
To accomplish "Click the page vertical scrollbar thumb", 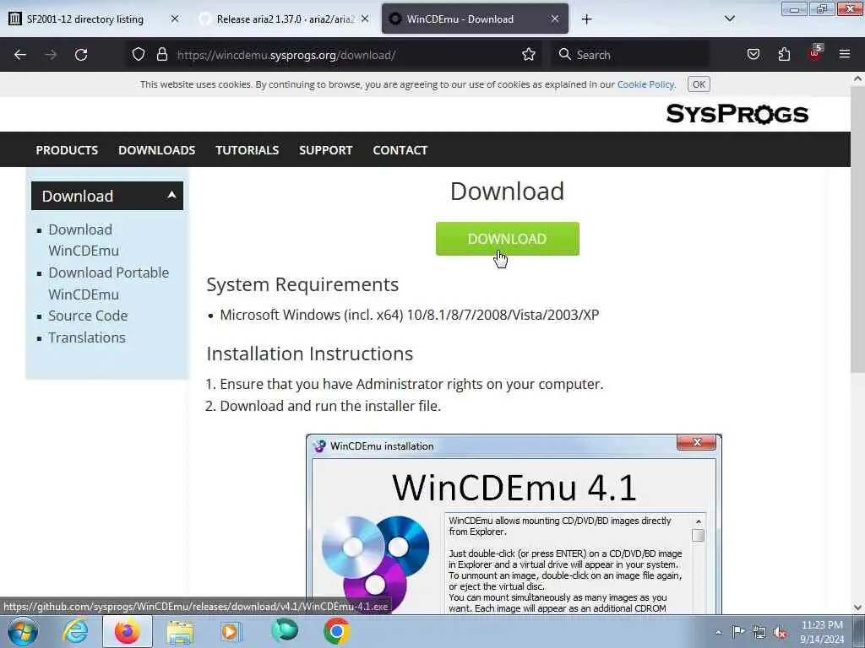I will tap(857, 229).
